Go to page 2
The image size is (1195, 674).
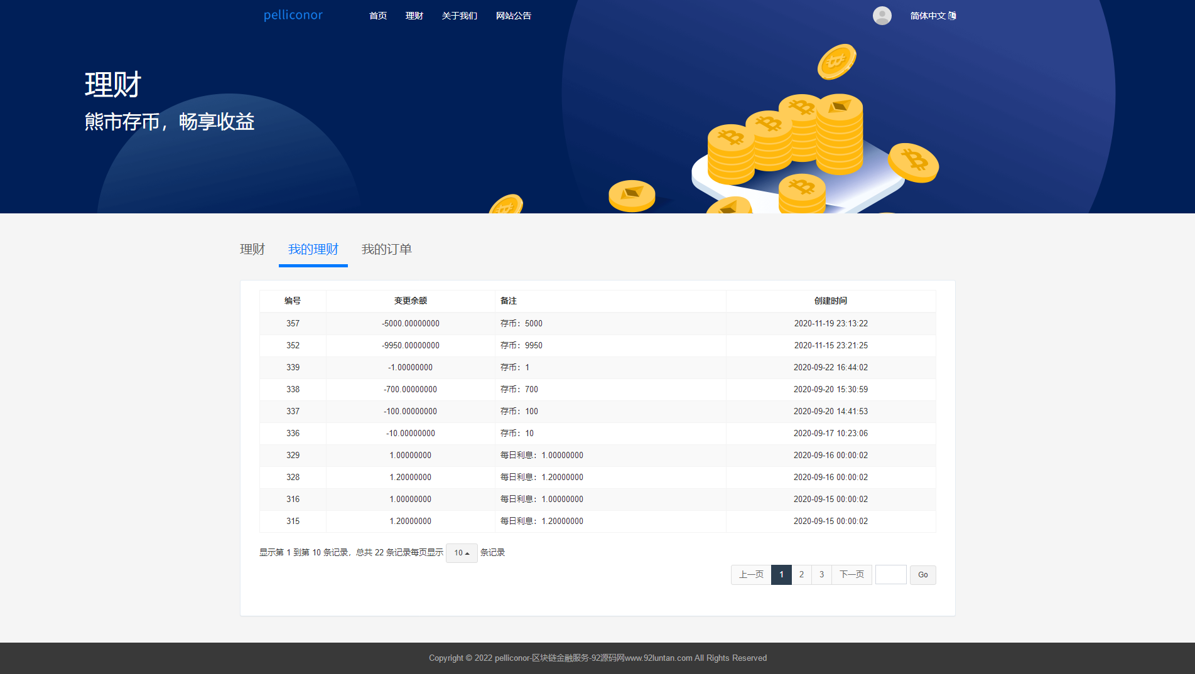point(801,575)
